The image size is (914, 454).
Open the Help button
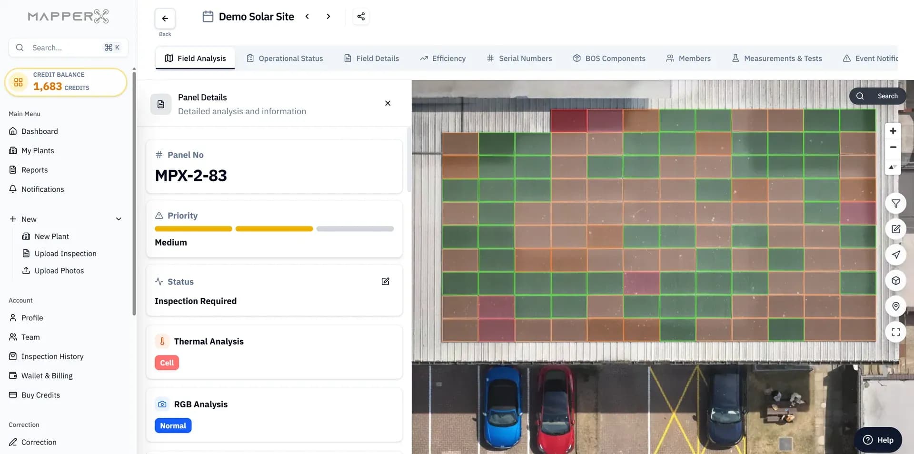tap(878, 440)
